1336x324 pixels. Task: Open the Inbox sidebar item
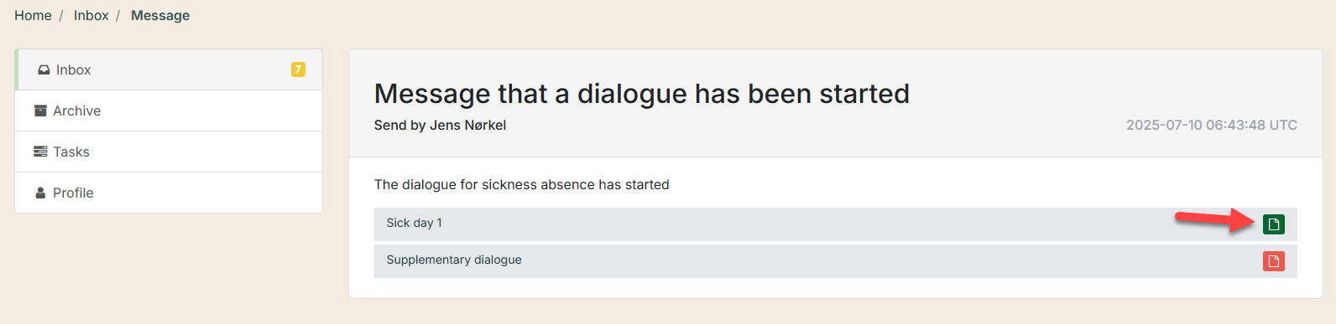pos(169,69)
